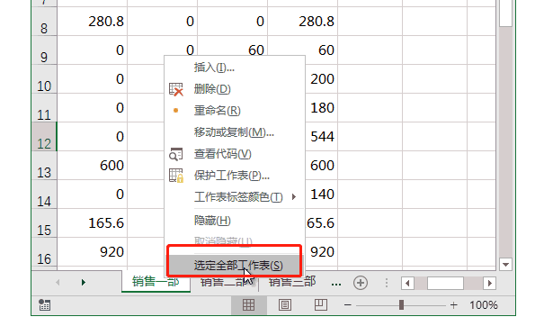Switch to Normal view icon
The image size is (544, 326).
248,305
